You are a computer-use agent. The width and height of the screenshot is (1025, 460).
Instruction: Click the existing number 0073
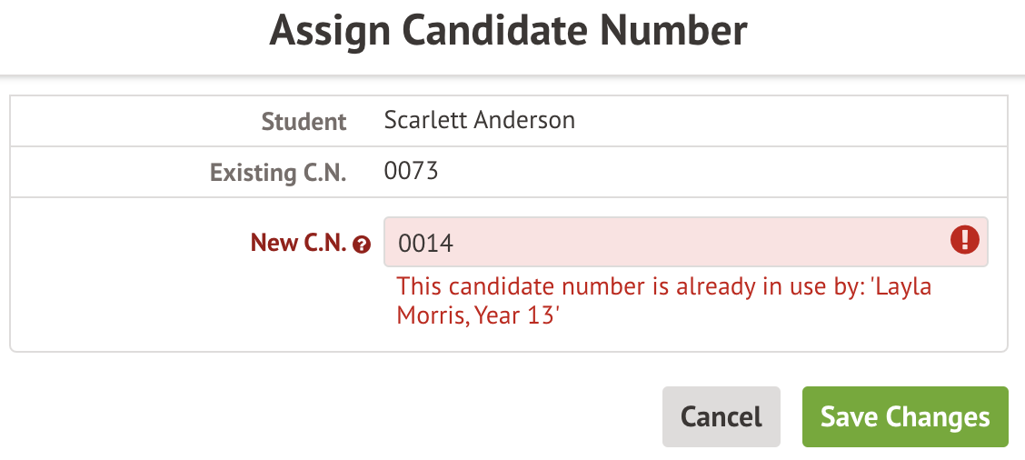pos(411,171)
